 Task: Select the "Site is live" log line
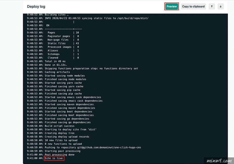[x=45, y=158]
